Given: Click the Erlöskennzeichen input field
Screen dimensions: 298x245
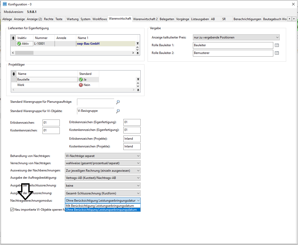Looking at the screenshot, I should coord(51,123).
